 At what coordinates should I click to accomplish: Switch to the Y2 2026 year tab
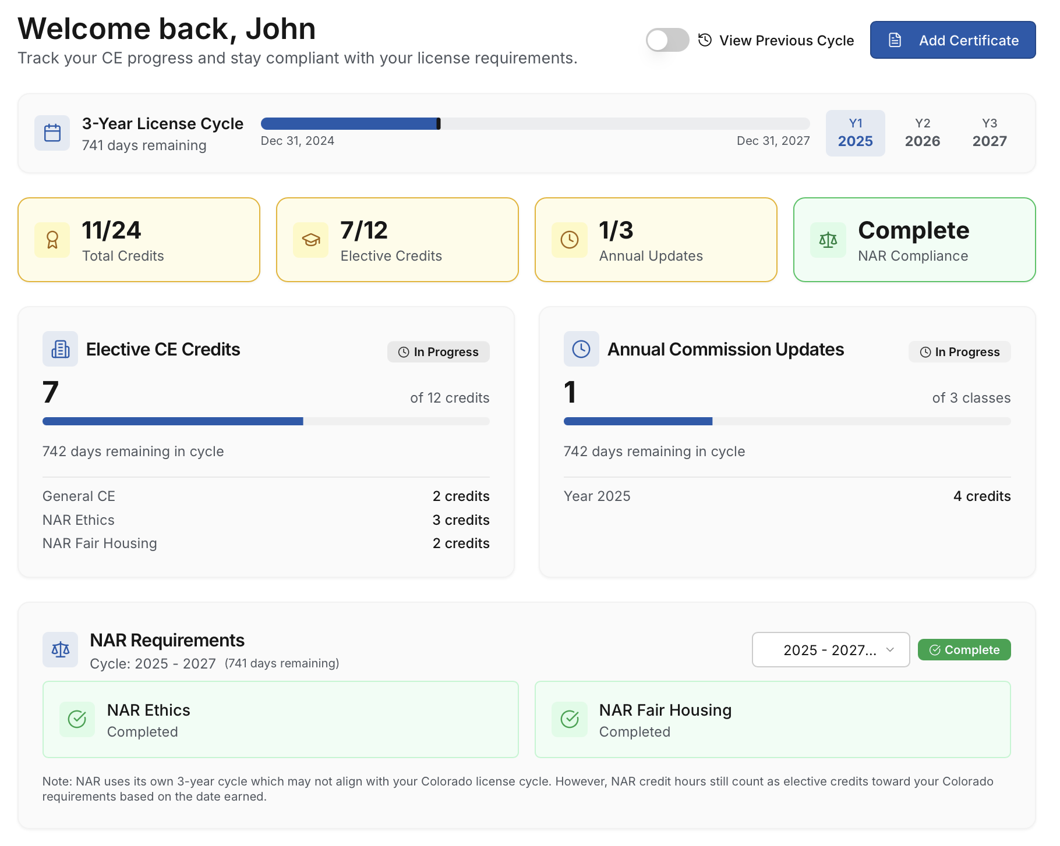(923, 133)
